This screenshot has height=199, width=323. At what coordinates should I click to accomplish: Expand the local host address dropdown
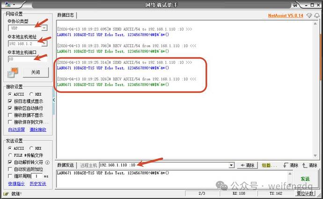(44, 44)
